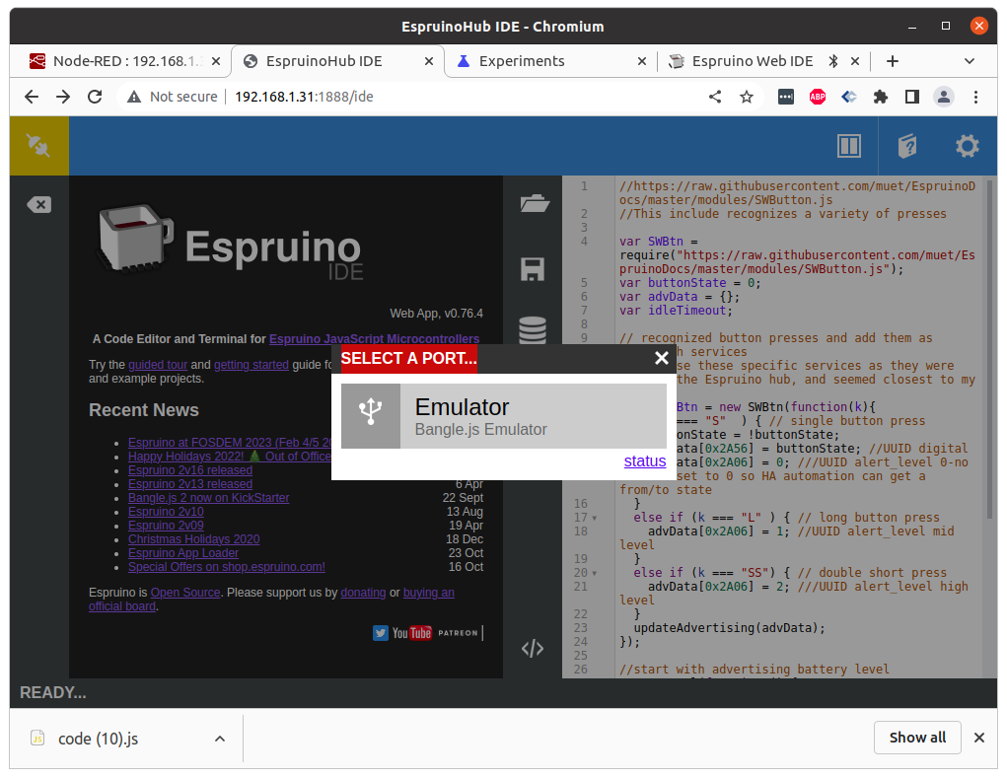Open Espruino 2v09 news link
Image resolution: width=1007 pixels, height=778 pixels.
(x=166, y=526)
